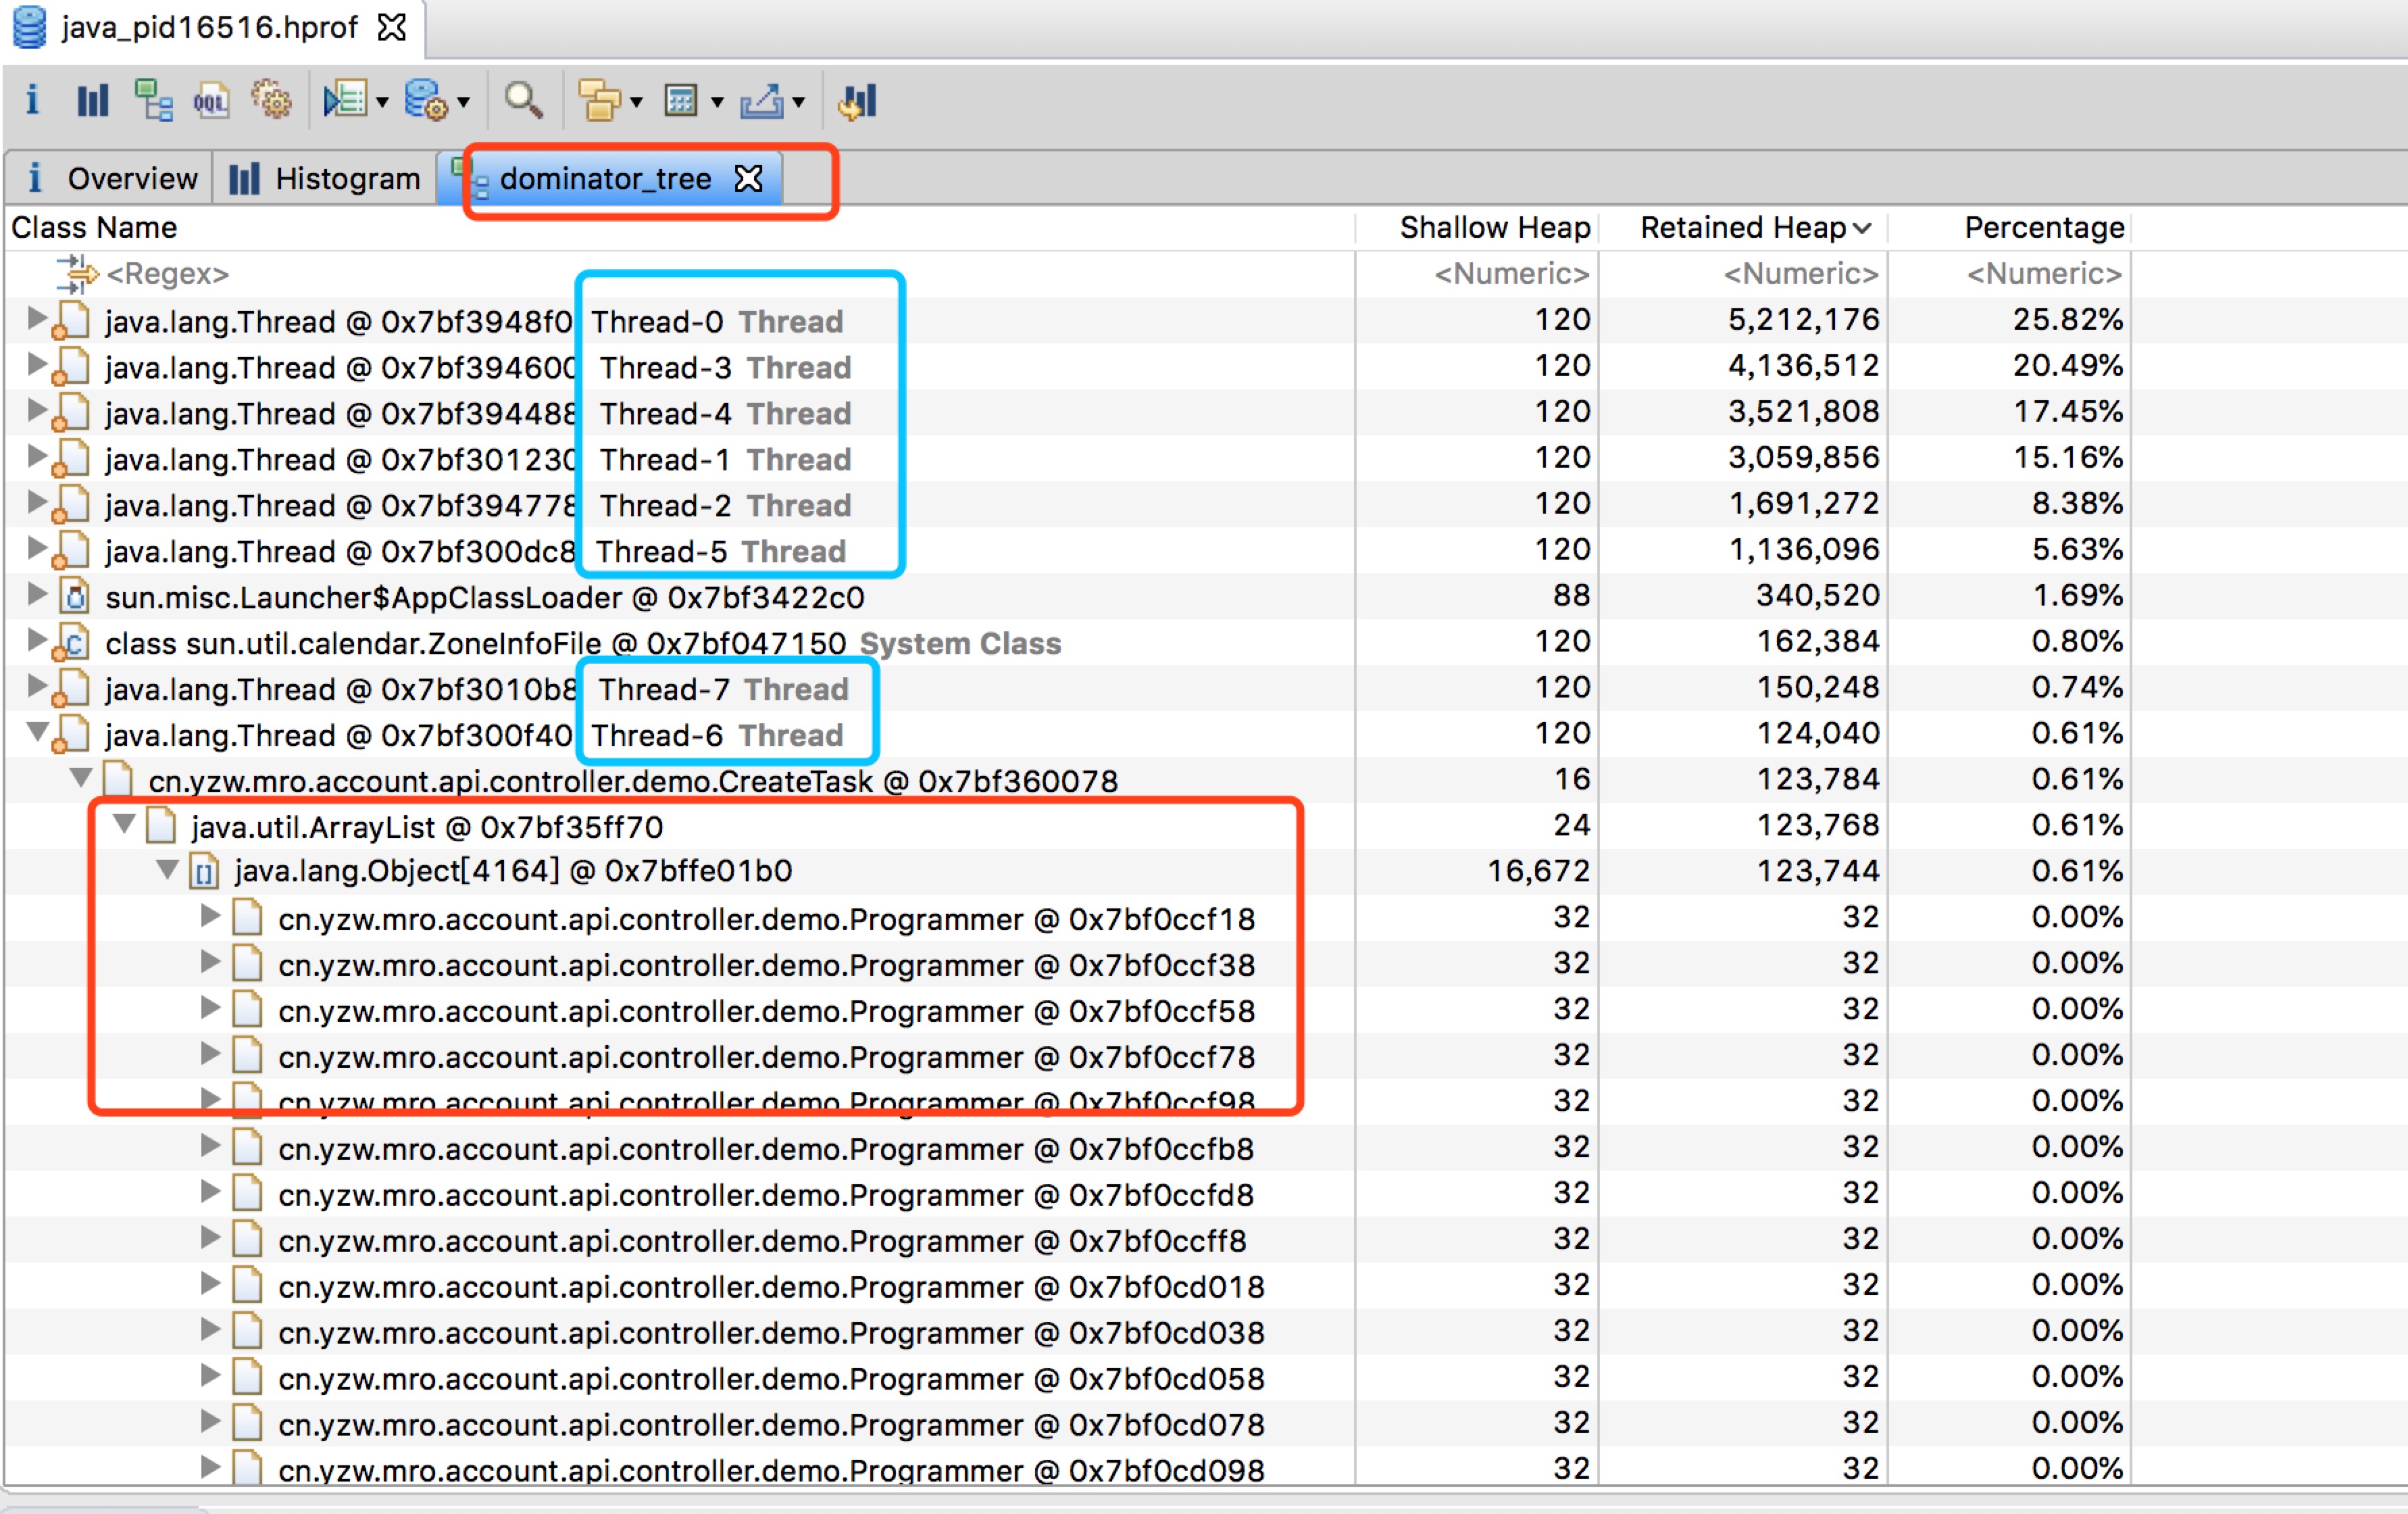Click retained heap value 5,212,176
Viewport: 2408px width, 1514px height.
tap(1803, 320)
